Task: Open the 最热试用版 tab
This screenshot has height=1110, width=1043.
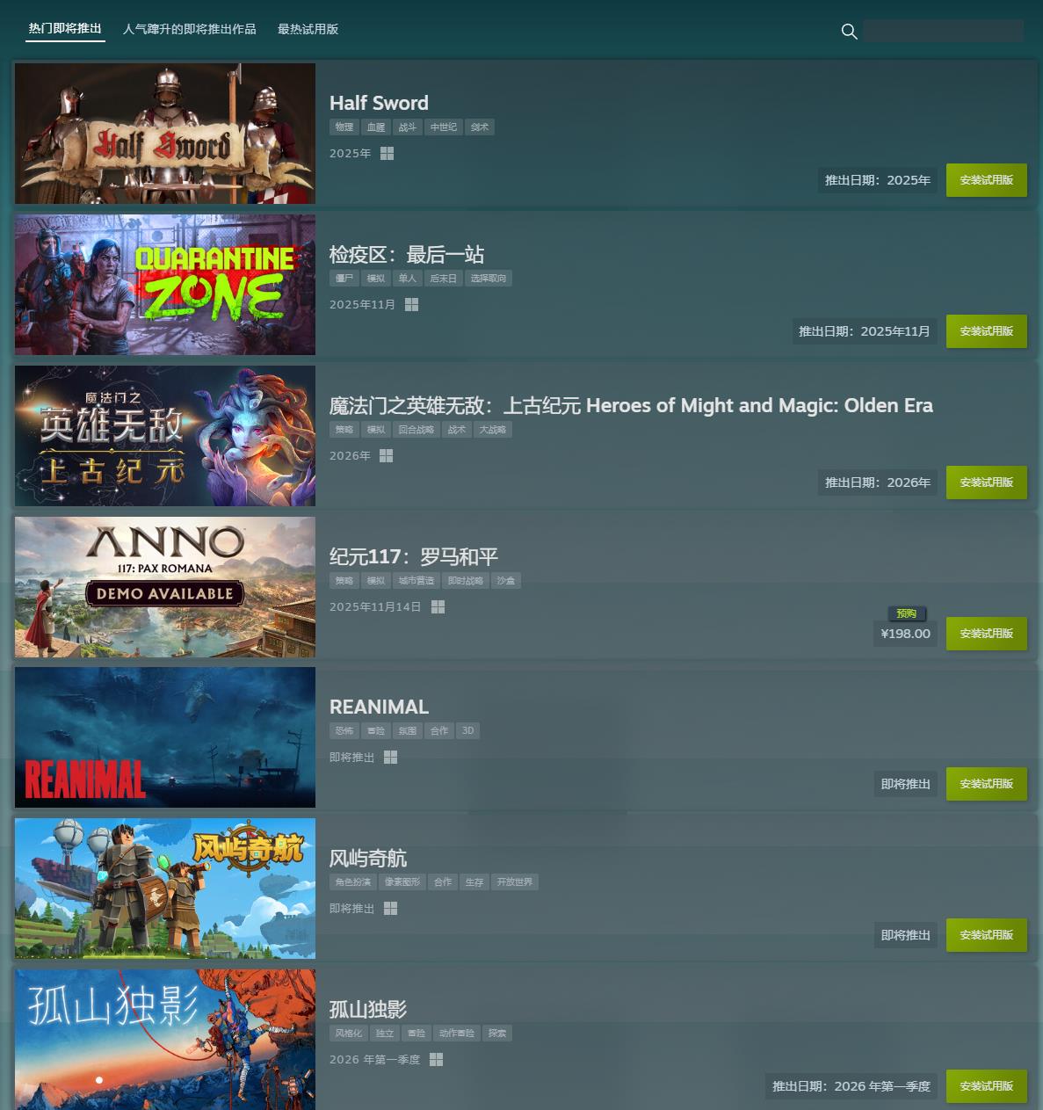Action: coord(308,29)
